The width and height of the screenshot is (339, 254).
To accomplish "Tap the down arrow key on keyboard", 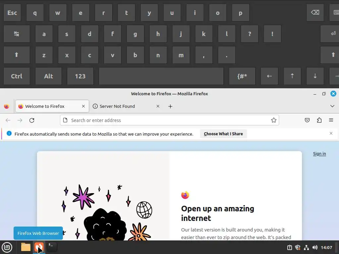I will coord(315,76).
